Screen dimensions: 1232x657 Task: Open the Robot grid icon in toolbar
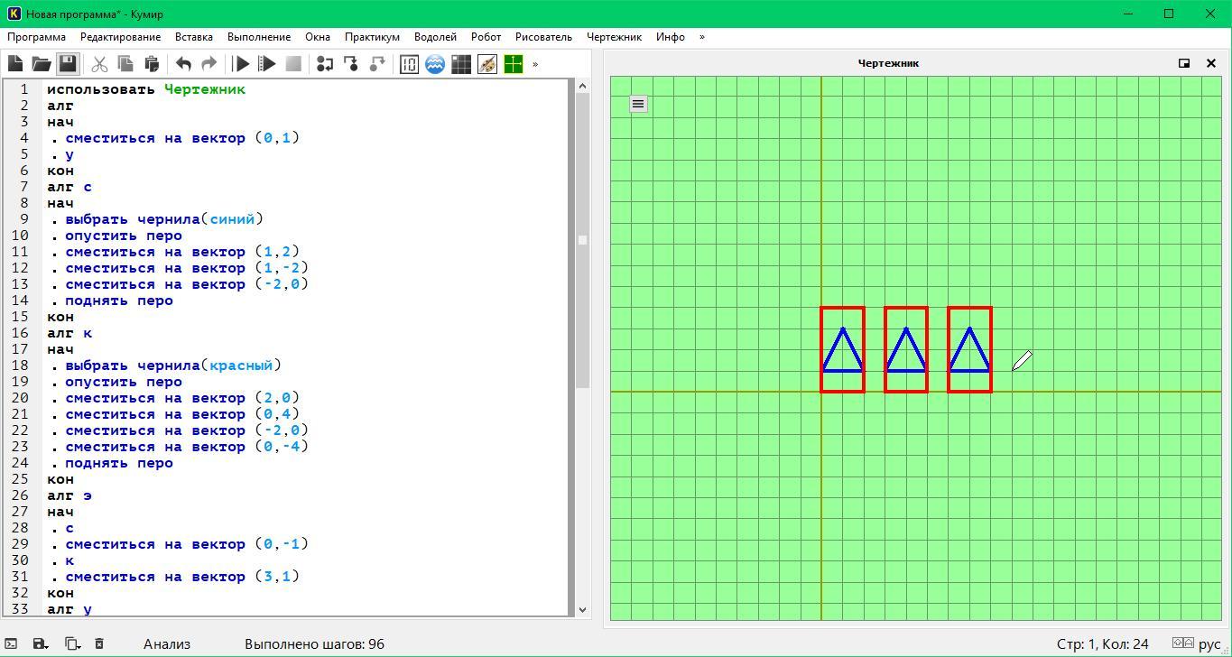click(x=461, y=64)
